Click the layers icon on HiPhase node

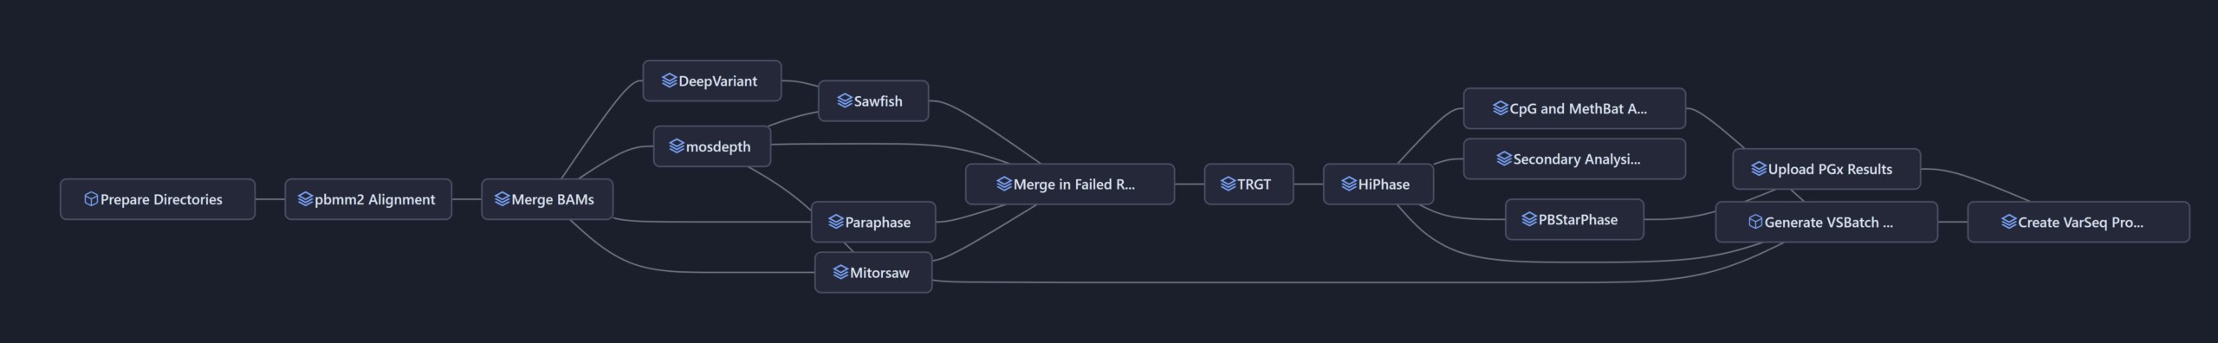pyautogui.click(x=1349, y=184)
